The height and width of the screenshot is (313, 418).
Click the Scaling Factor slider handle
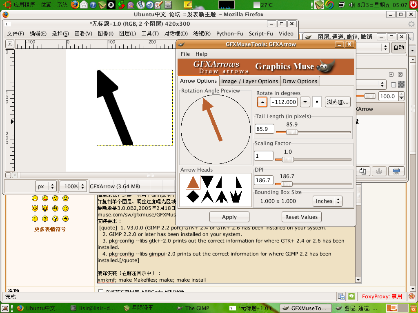pos(288,159)
